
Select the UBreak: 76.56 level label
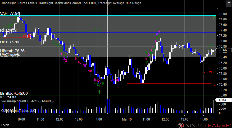12,51
